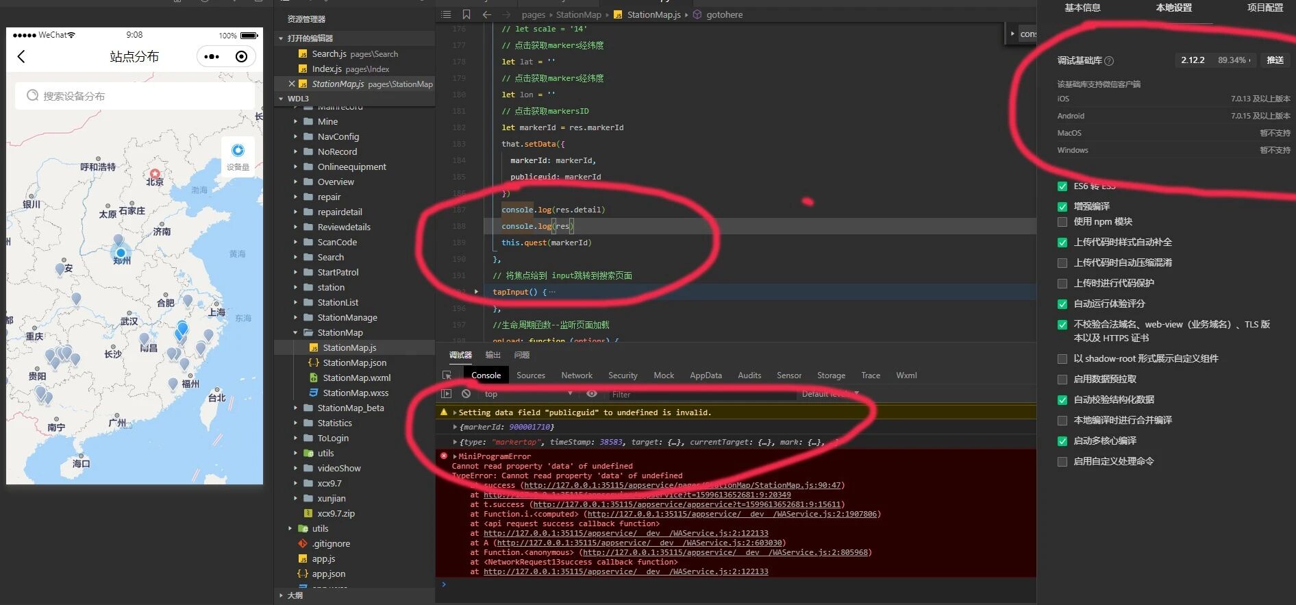Enable 上传时进行代码保护
Screen dimensions: 1296x605
coord(1062,284)
